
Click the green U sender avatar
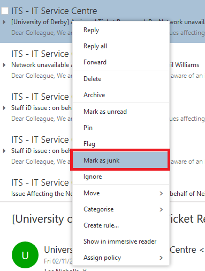click(25, 255)
